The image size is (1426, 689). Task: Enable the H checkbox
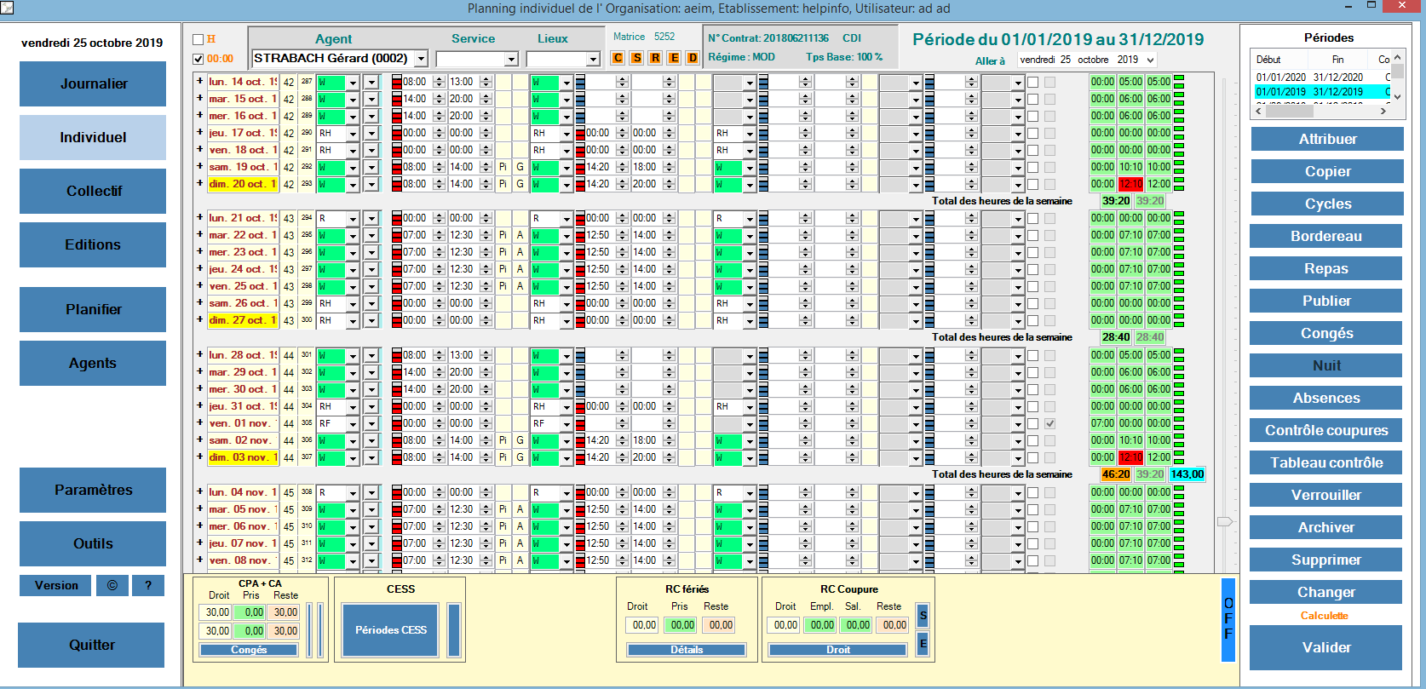coord(198,39)
